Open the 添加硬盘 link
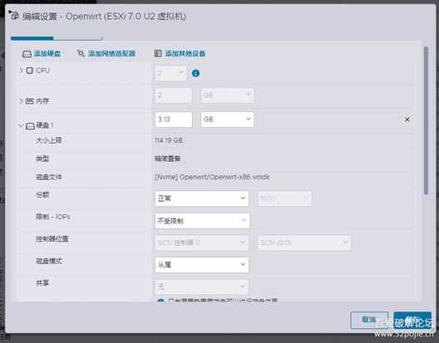The width and height of the screenshot is (439, 343). [x=47, y=53]
